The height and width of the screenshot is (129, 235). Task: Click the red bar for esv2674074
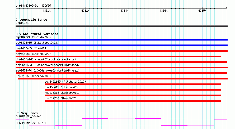click(x=121, y=73)
